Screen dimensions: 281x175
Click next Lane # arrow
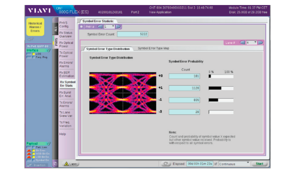261,43
